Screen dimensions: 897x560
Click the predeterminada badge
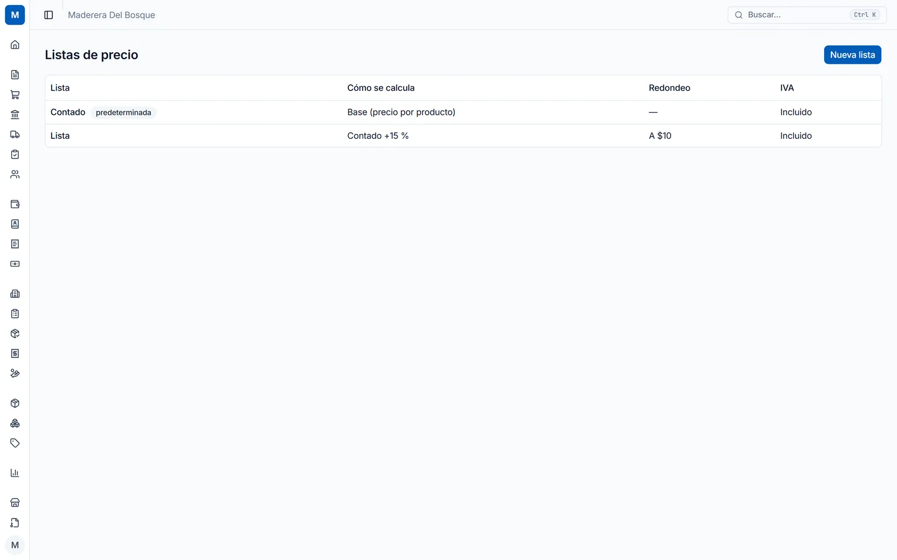pos(123,113)
